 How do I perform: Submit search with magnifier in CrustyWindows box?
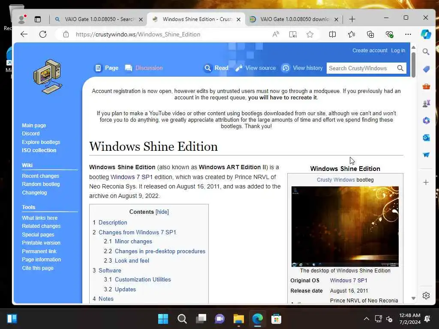click(400, 68)
